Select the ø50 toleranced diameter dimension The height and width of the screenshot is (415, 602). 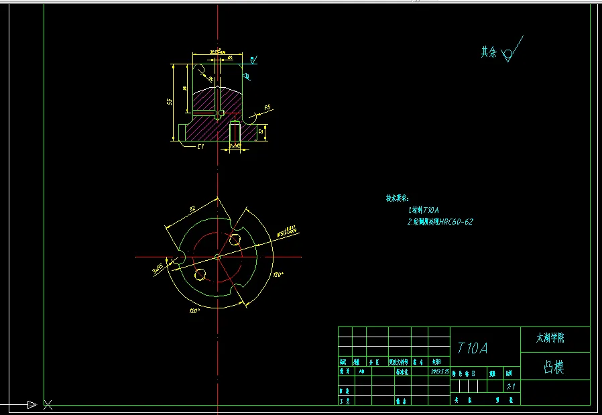click(286, 231)
